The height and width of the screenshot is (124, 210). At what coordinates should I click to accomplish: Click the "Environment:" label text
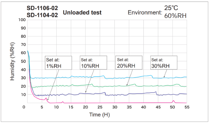(x=145, y=12)
